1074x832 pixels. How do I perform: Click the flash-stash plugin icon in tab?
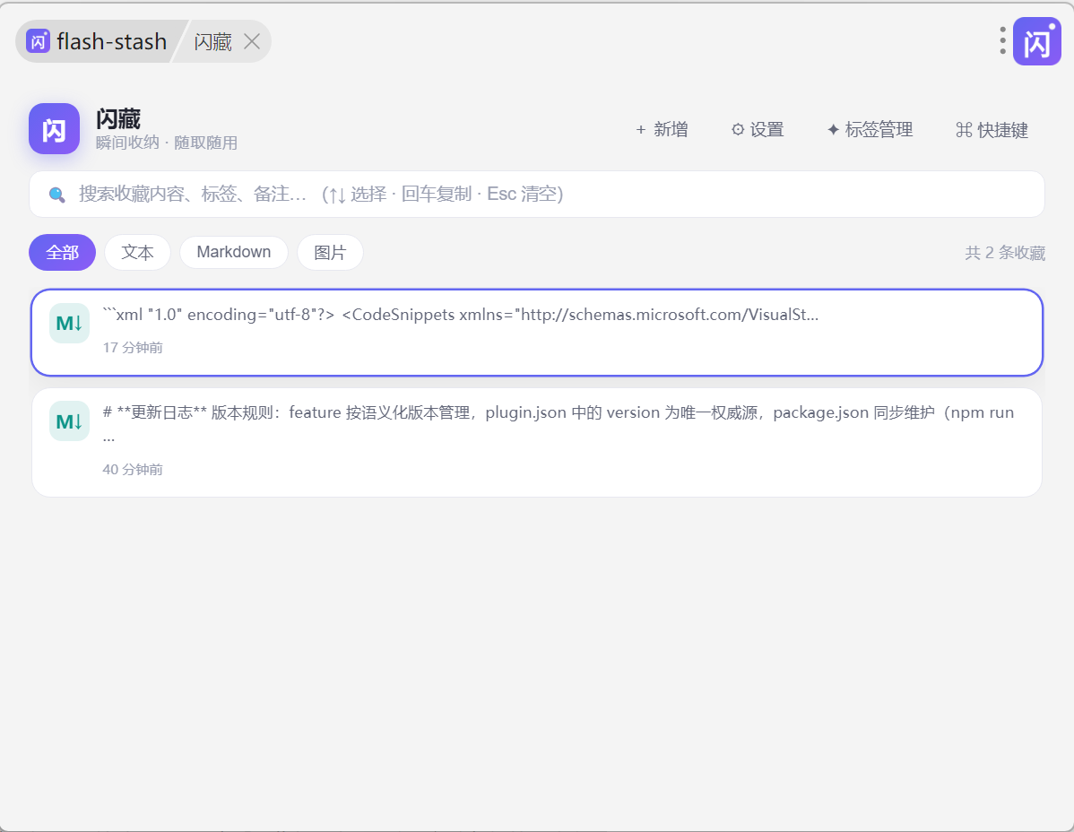(38, 41)
